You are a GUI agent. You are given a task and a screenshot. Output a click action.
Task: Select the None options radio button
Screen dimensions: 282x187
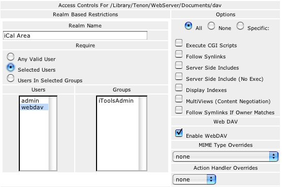point(211,26)
